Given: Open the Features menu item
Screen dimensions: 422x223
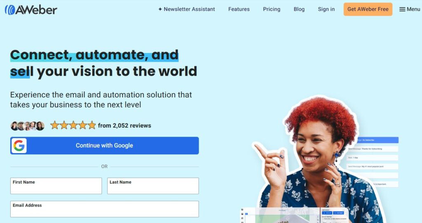Looking at the screenshot, I should tap(239, 9).
